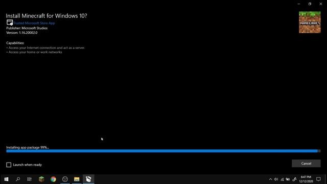
Task: Launch Google Chrome from the taskbar
Action: click(x=53, y=179)
